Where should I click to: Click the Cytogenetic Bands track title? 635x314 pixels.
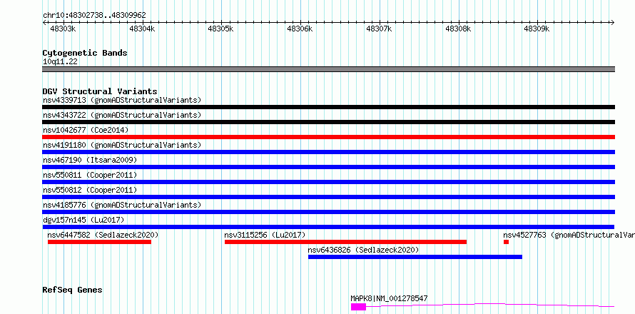(85, 53)
